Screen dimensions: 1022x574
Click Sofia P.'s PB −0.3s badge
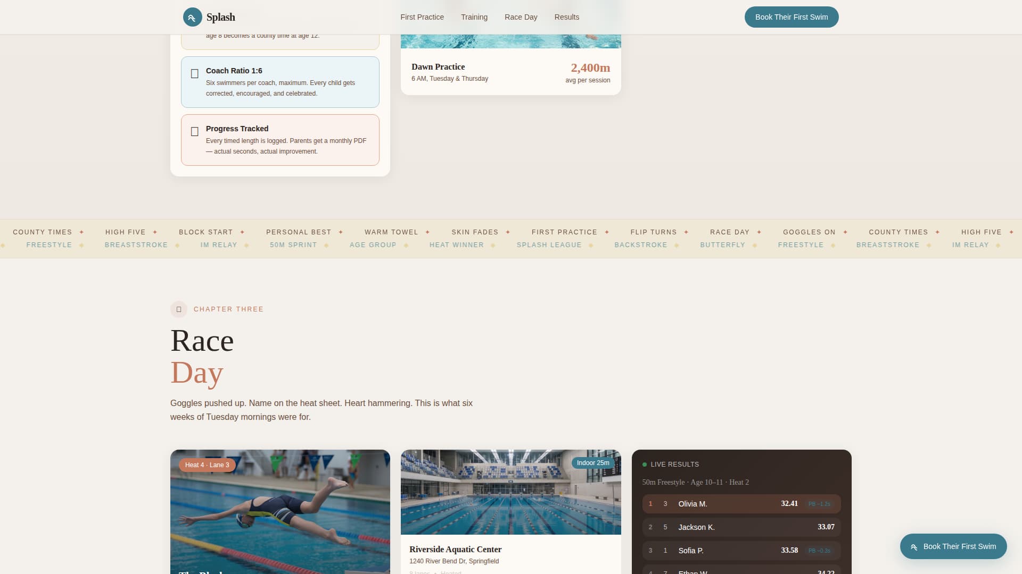(x=819, y=551)
